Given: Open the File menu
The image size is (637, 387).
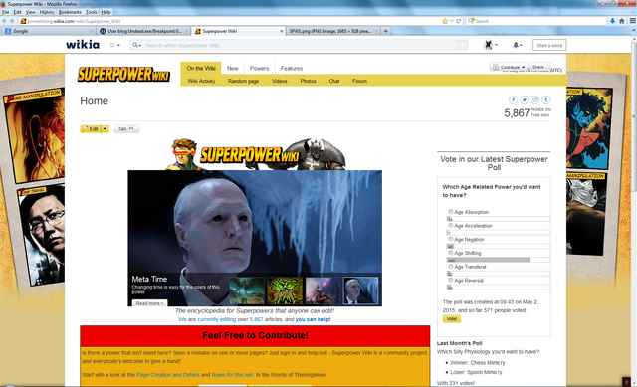Looking at the screenshot, I should [6, 12].
